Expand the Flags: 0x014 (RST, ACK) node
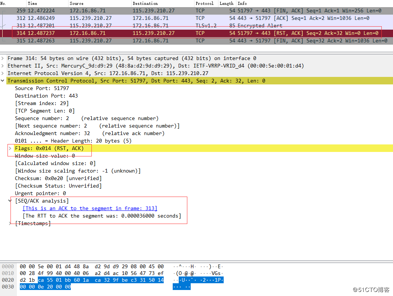 [10, 149]
